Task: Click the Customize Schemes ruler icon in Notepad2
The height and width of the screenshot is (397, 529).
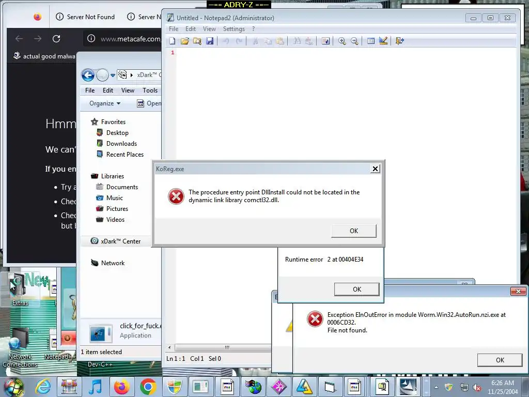Action: (x=383, y=41)
